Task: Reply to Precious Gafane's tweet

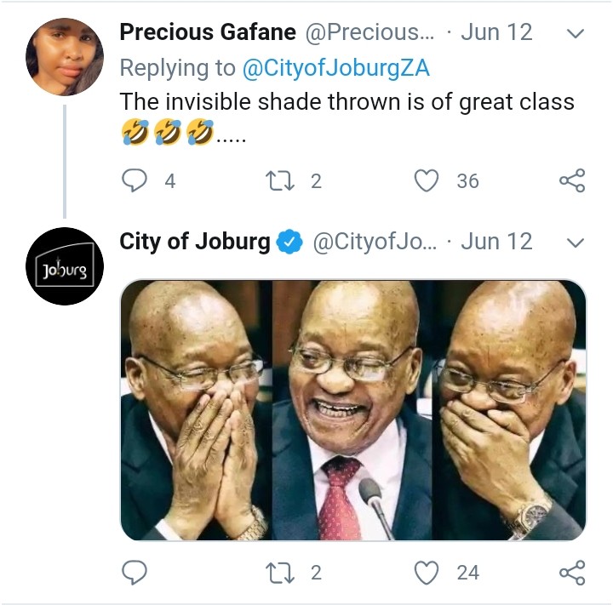Action: pos(136,180)
